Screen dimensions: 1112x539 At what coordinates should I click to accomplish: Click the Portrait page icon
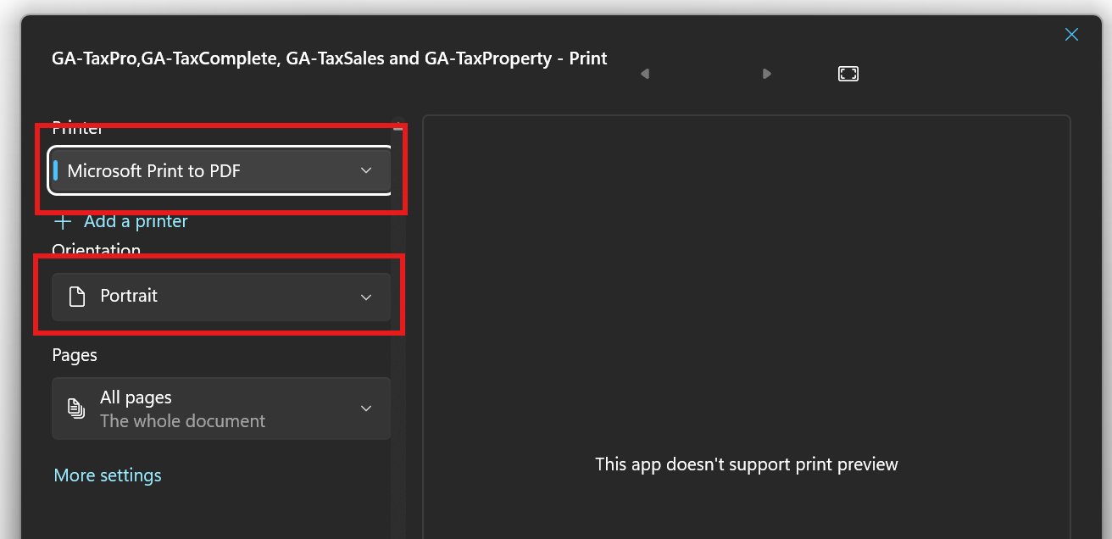(77, 297)
